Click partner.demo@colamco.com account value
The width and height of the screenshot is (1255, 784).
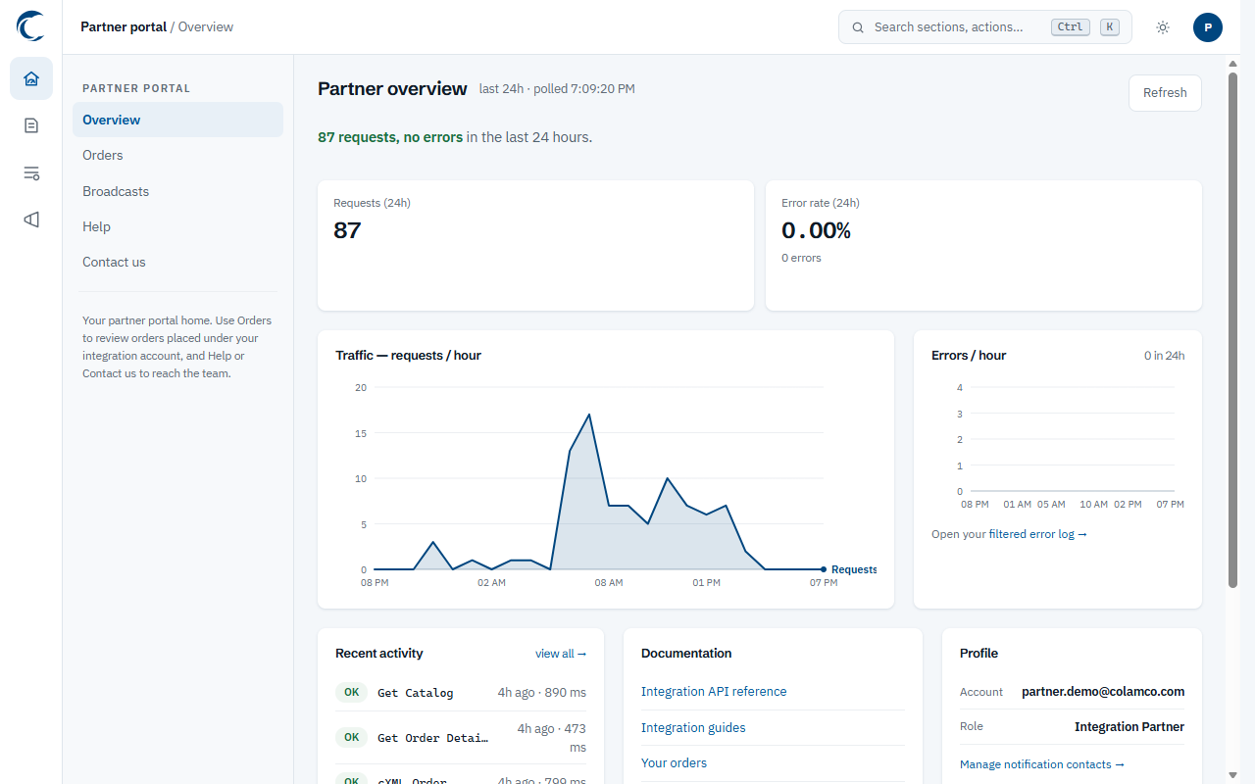(x=1103, y=692)
